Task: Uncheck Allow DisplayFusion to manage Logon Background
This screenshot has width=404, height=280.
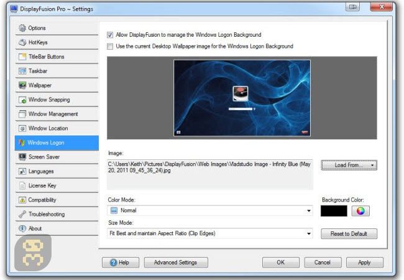Action: click(110, 35)
